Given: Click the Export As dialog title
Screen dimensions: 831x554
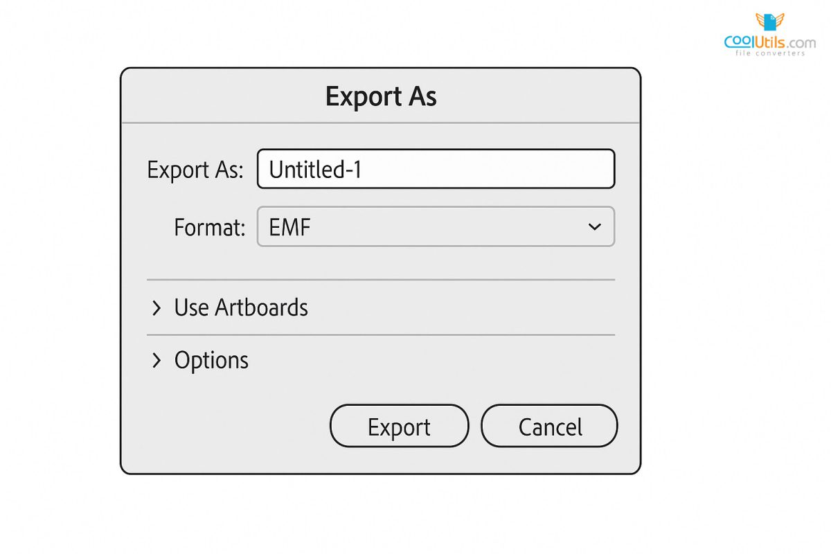Looking at the screenshot, I should (x=381, y=97).
